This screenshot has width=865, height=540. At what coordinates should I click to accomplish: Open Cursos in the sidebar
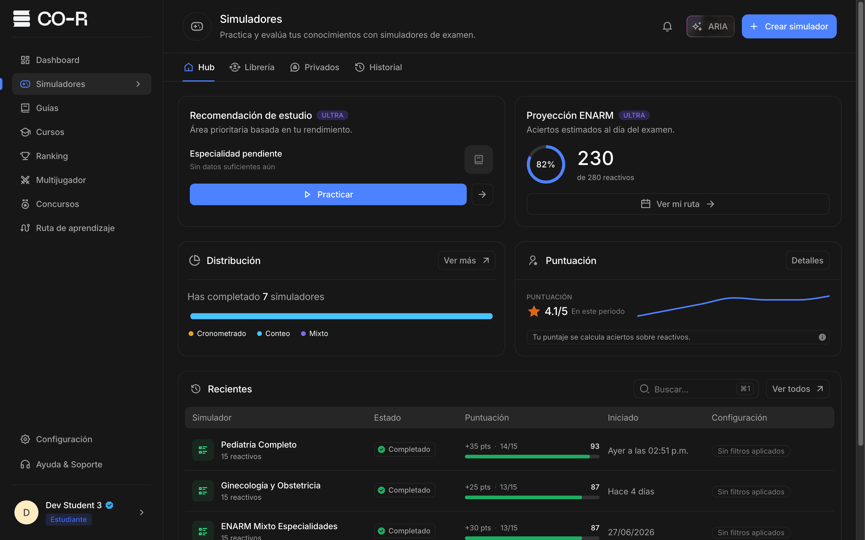click(x=81, y=132)
